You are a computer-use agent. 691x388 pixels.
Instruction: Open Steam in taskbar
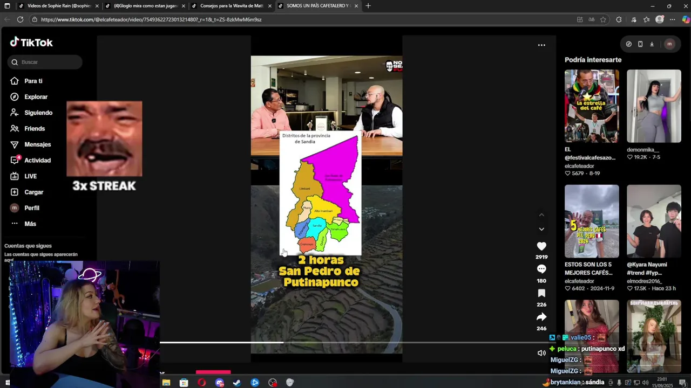pos(237,383)
